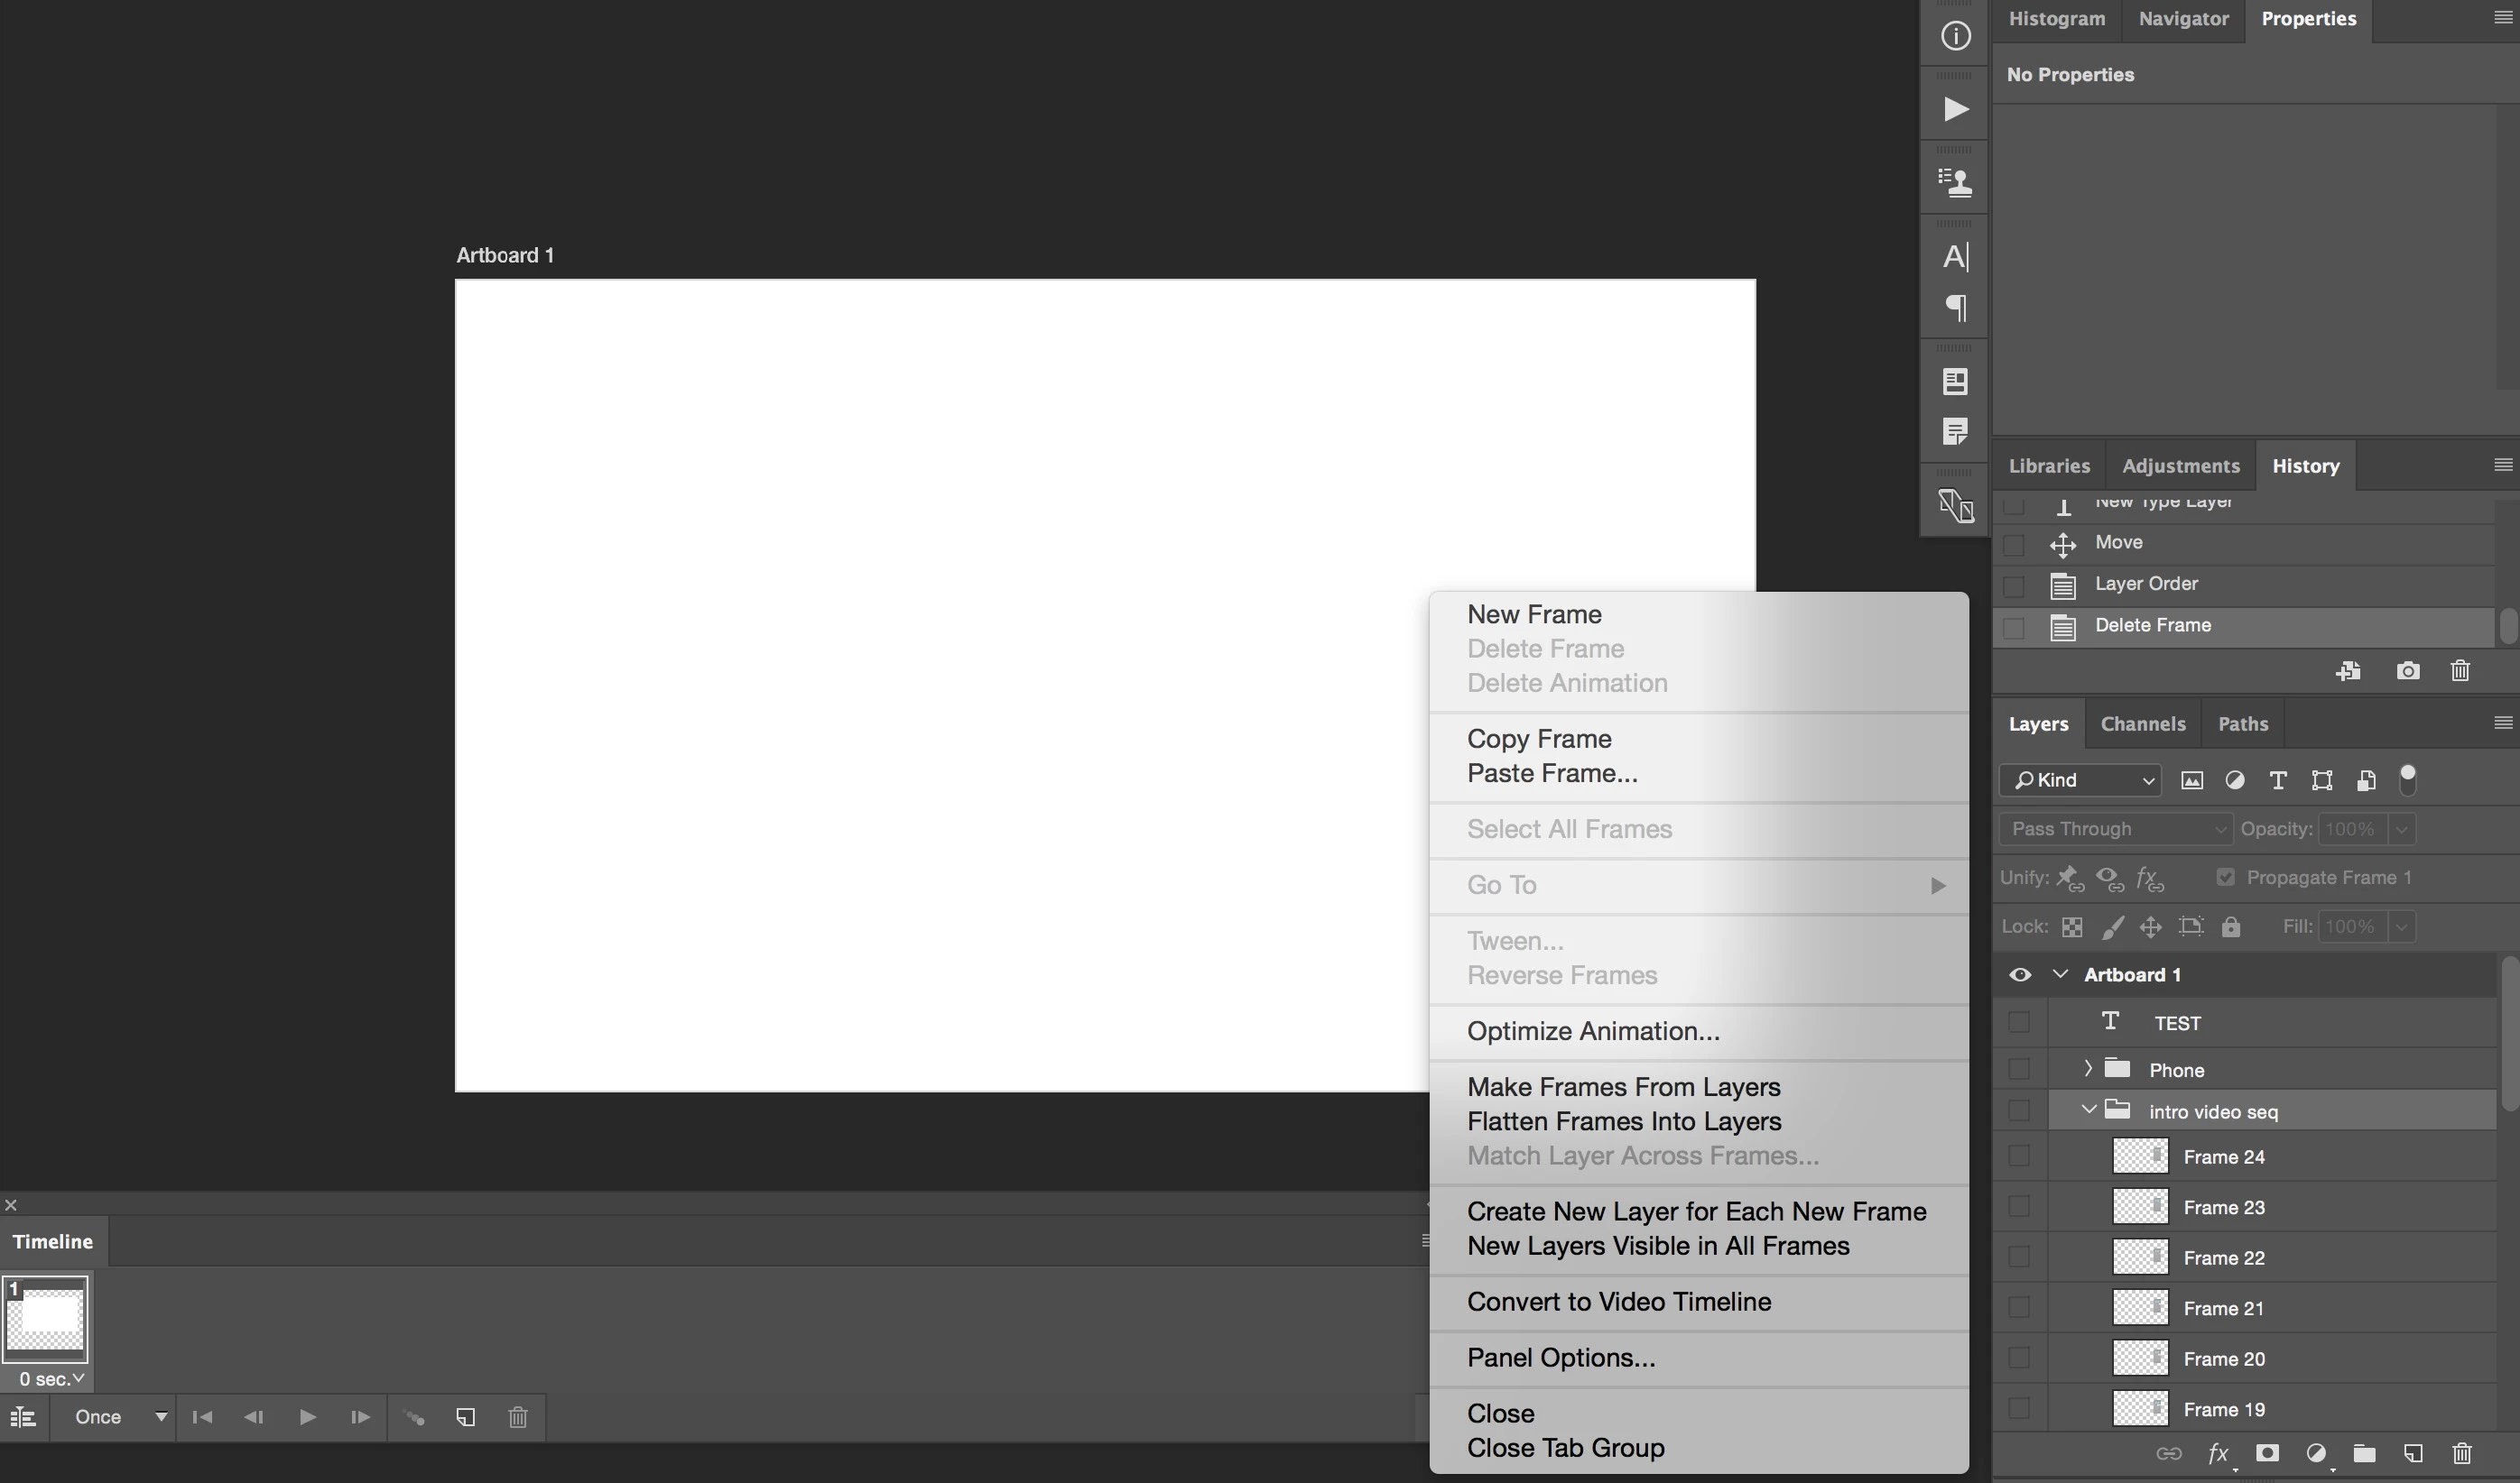Create new snapshot via camera icon in History
The image size is (2520, 1483).
click(2408, 670)
